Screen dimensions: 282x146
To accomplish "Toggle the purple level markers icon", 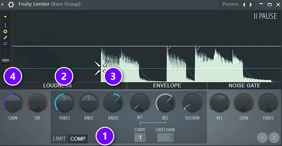I will [x=5, y=44].
